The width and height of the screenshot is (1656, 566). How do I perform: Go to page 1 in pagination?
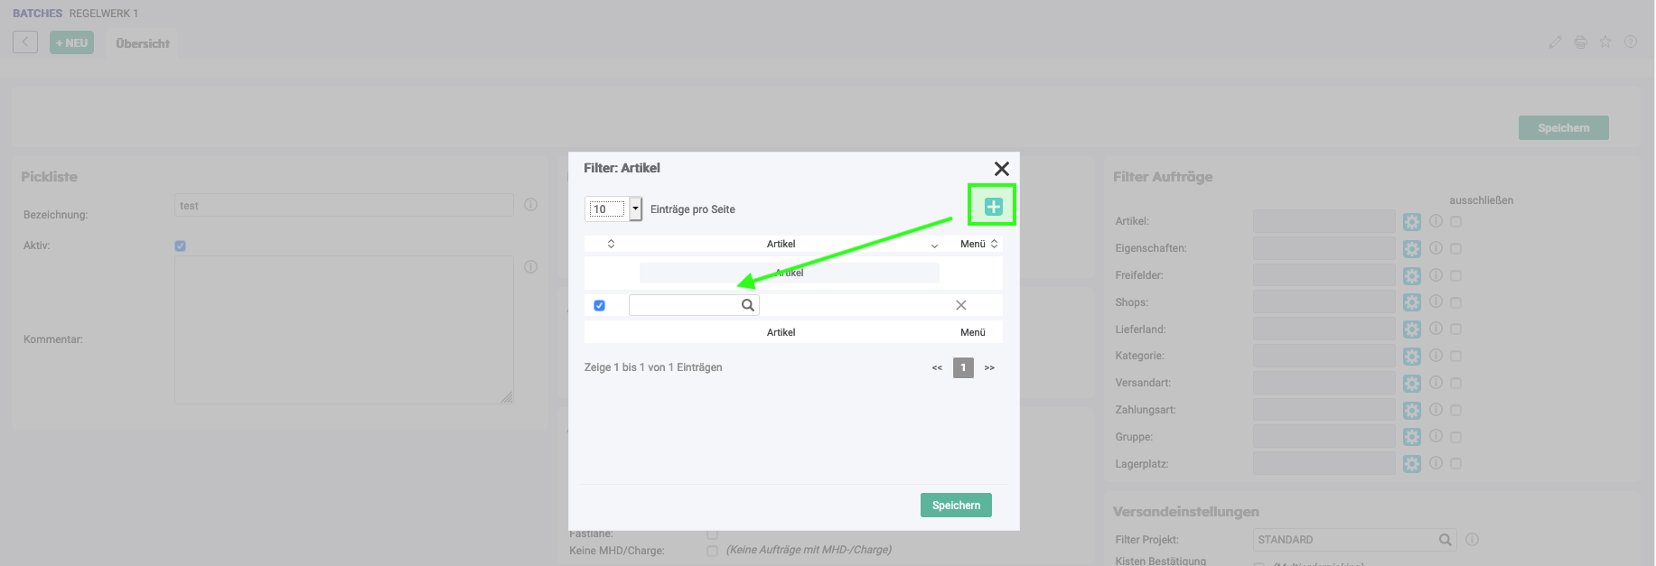tap(963, 367)
